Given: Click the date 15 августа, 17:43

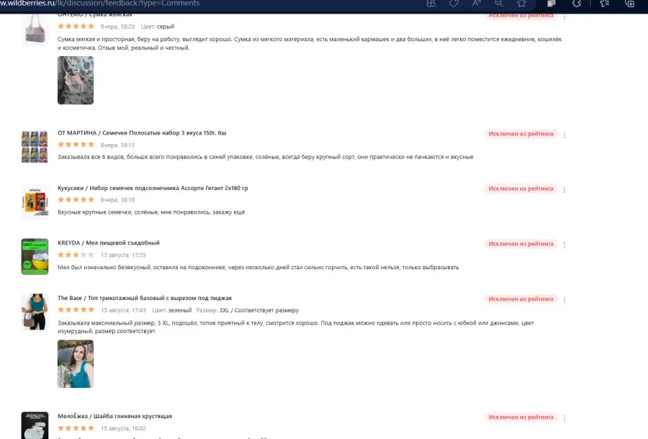Looking at the screenshot, I should (124, 310).
